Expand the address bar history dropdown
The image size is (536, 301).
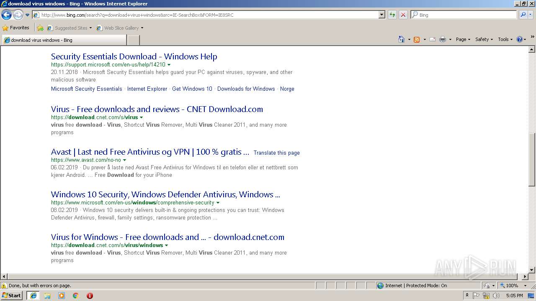pos(381,15)
